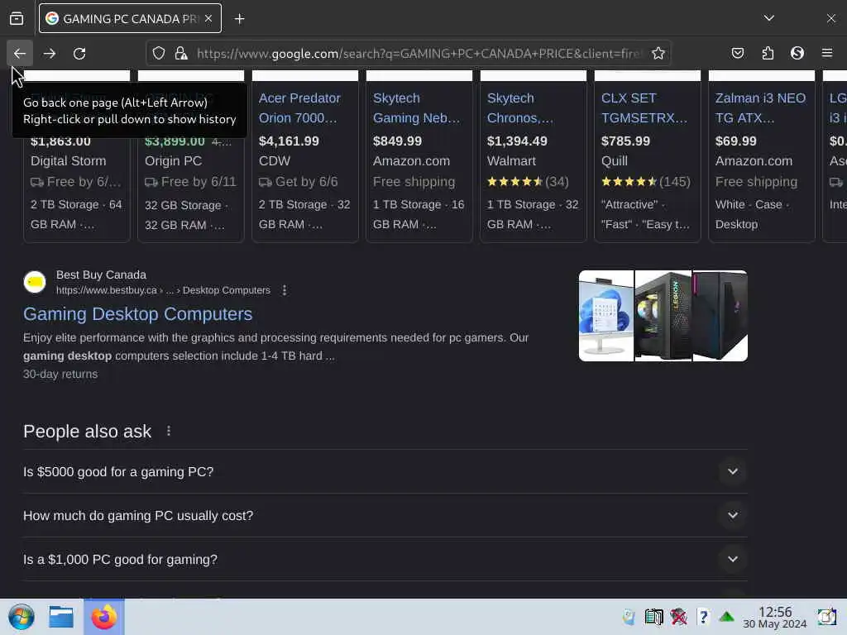Open the clipboard manager tray icon
This screenshot has height=635, width=847.
click(653, 617)
